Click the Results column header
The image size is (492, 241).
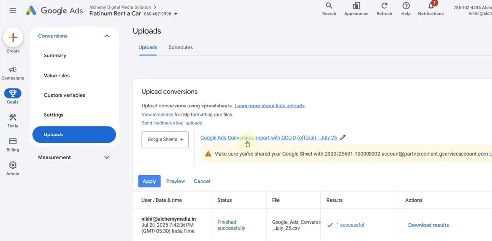click(335, 200)
